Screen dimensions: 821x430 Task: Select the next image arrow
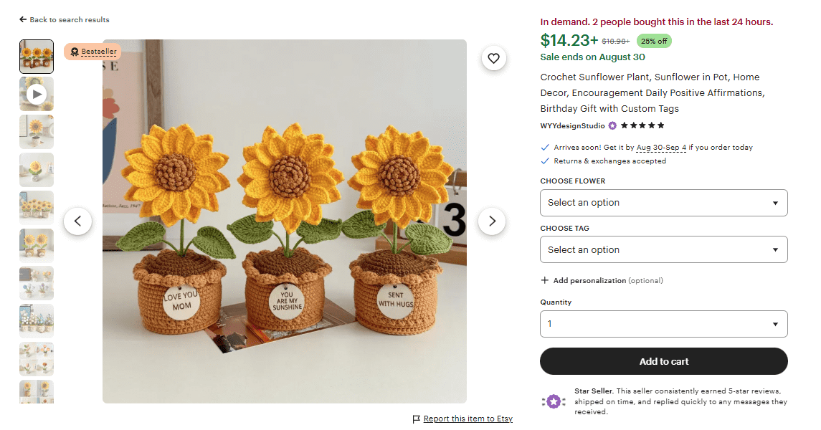pyautogui.click(x=492, y=221)
